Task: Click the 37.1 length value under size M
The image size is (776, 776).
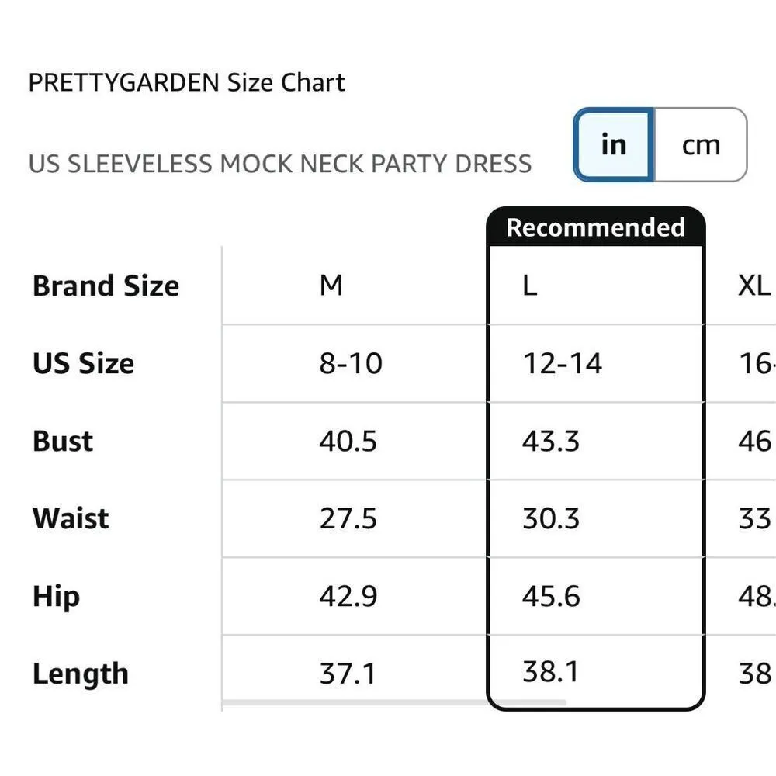Action: click(x=348, y=672)
